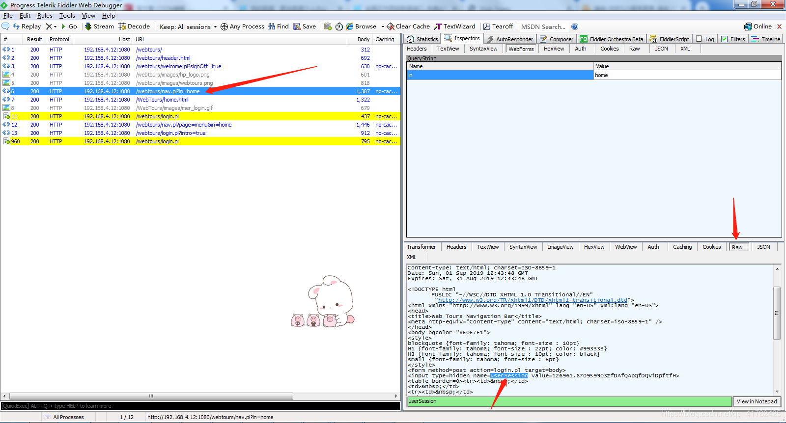The width and height of the screenshot is (786, 423).
Task: Click the View in Notepad button
Action: pyautogui.click(x=757, y=401)
